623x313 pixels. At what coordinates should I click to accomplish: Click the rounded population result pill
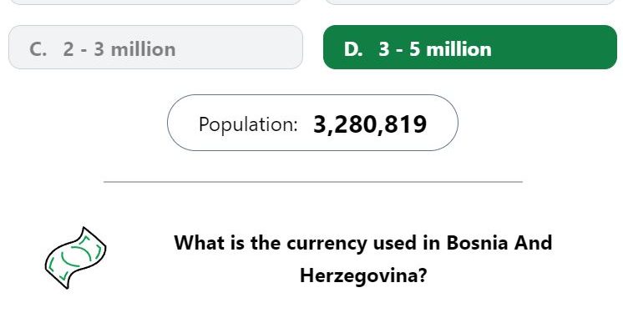tap(312, 123)
